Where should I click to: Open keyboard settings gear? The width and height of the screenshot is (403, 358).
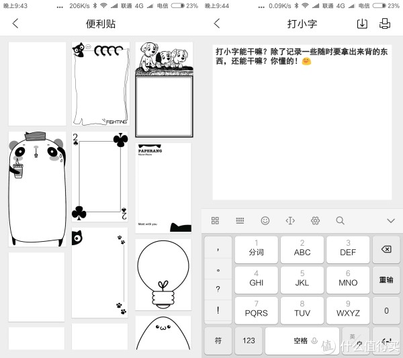(x=315, y=220)
